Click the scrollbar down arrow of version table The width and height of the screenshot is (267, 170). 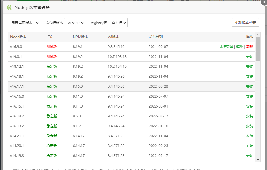tap(258, 160)
